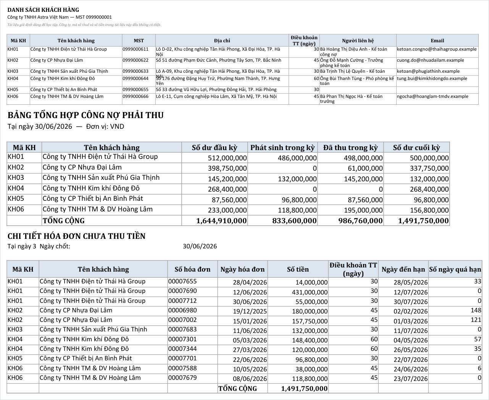
Task: Click the overdue days value 148
Action: pyautogui.click(x=476, y=310)
